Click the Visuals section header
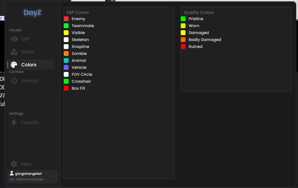Viewport: 298px width, 188px height. pyautogui.click(x=15, y=30)
